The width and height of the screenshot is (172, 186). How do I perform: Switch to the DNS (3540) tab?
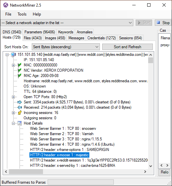click(x=12, y=32)
